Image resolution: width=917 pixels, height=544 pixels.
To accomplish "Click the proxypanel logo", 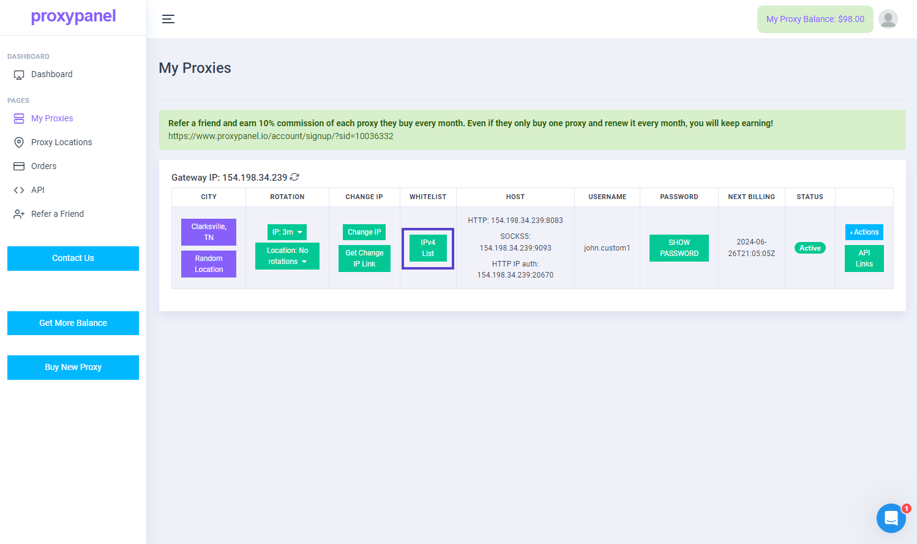I will 73,17.
